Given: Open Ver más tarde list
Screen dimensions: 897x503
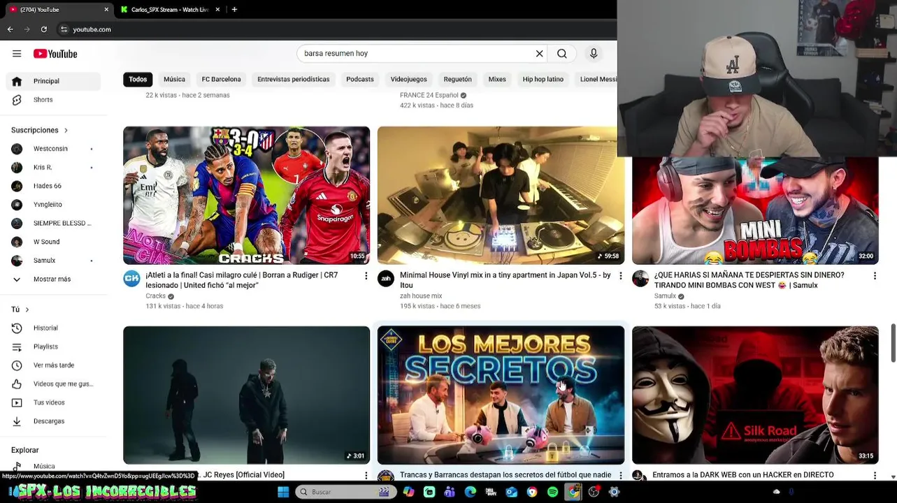Looking at the screenshot, I should point(53,365).
